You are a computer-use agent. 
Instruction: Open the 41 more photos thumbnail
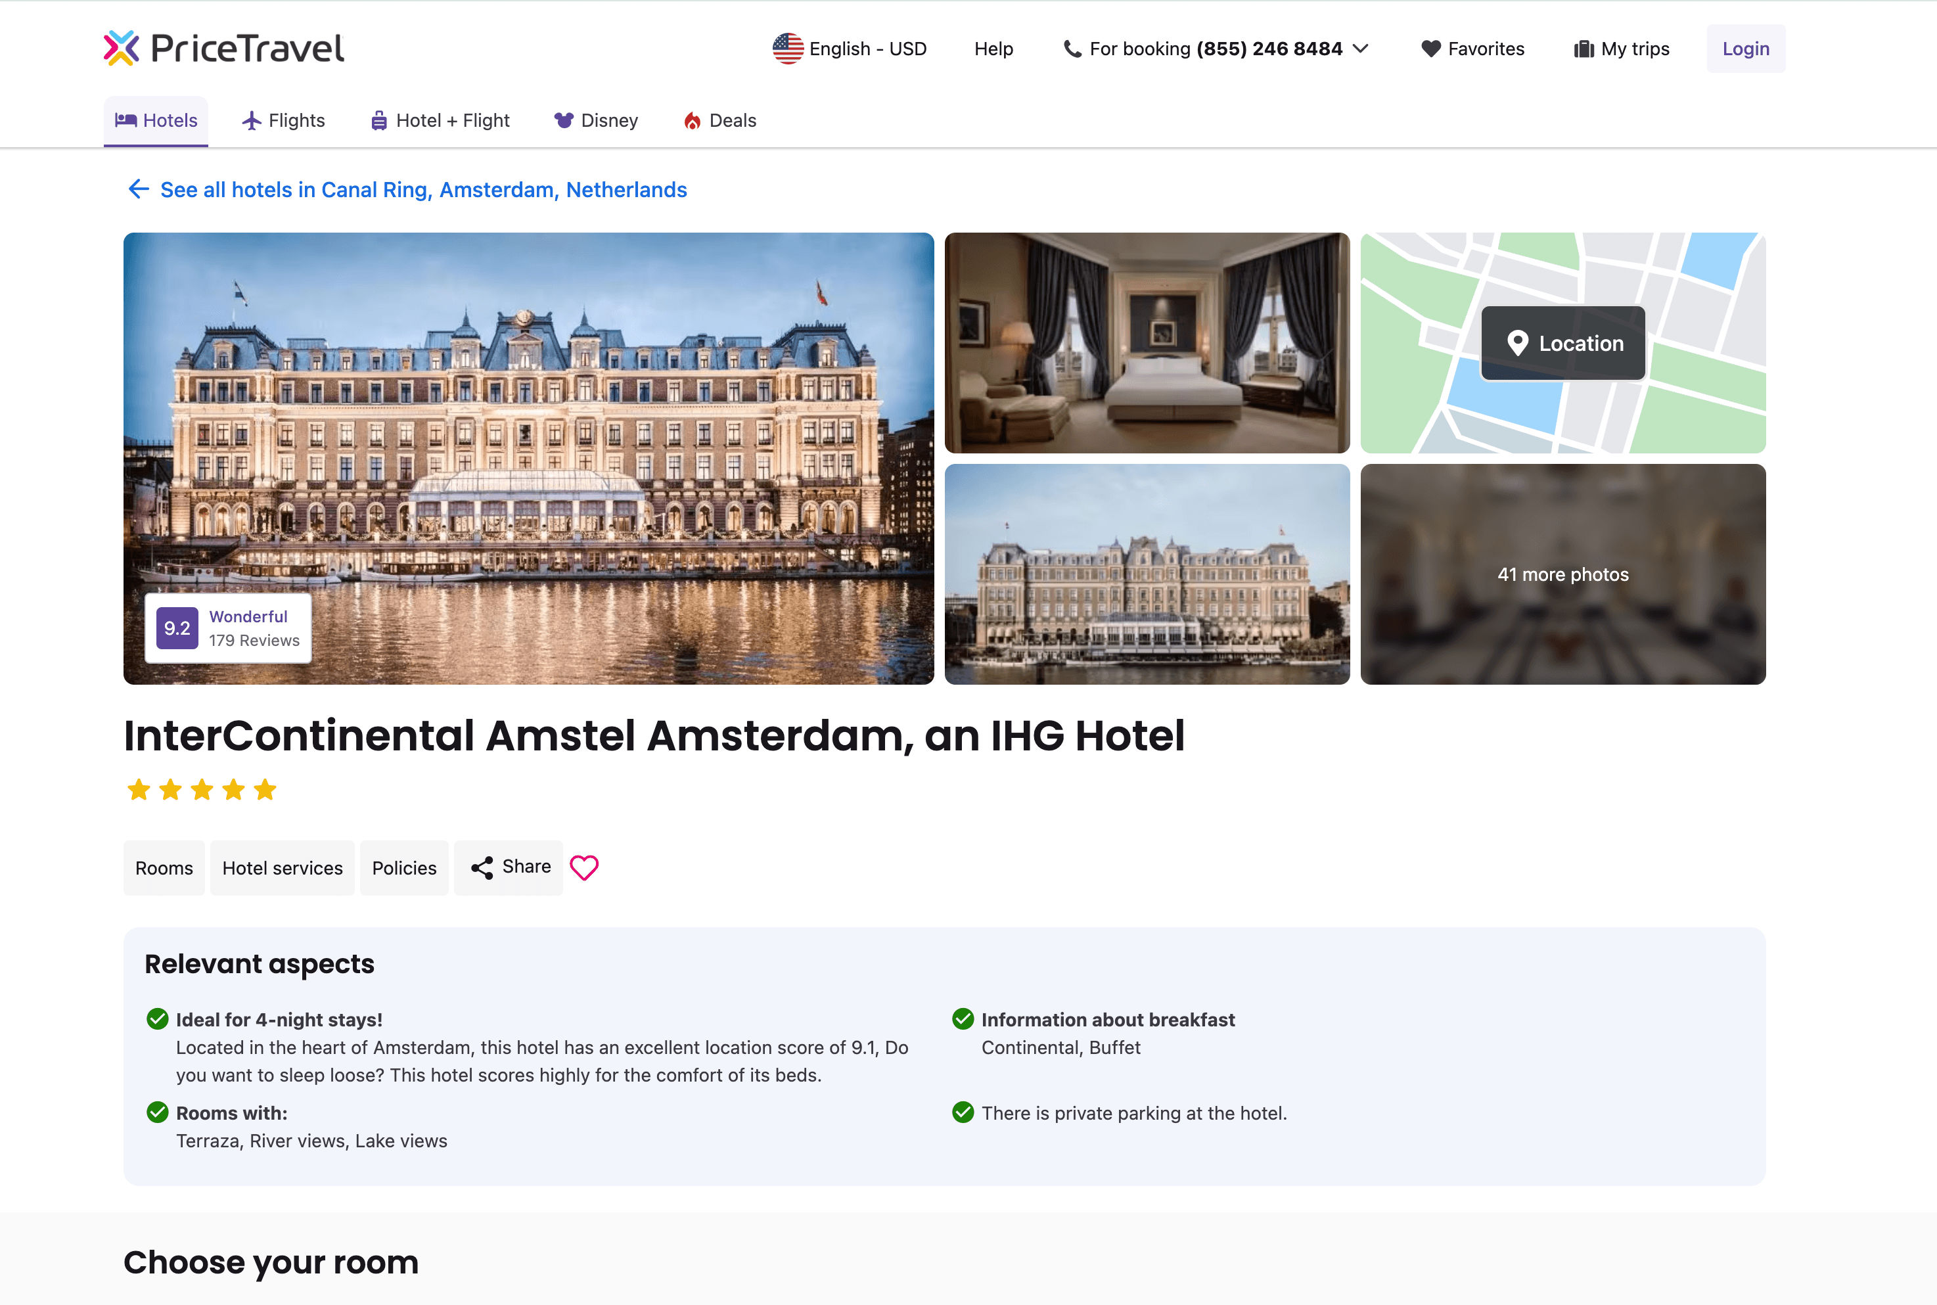[x=1562, y=574]
